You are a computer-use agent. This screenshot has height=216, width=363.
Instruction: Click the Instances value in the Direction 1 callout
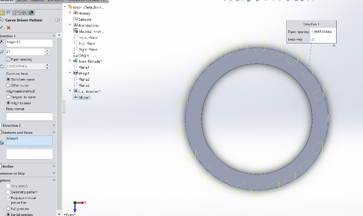point(323,39)
